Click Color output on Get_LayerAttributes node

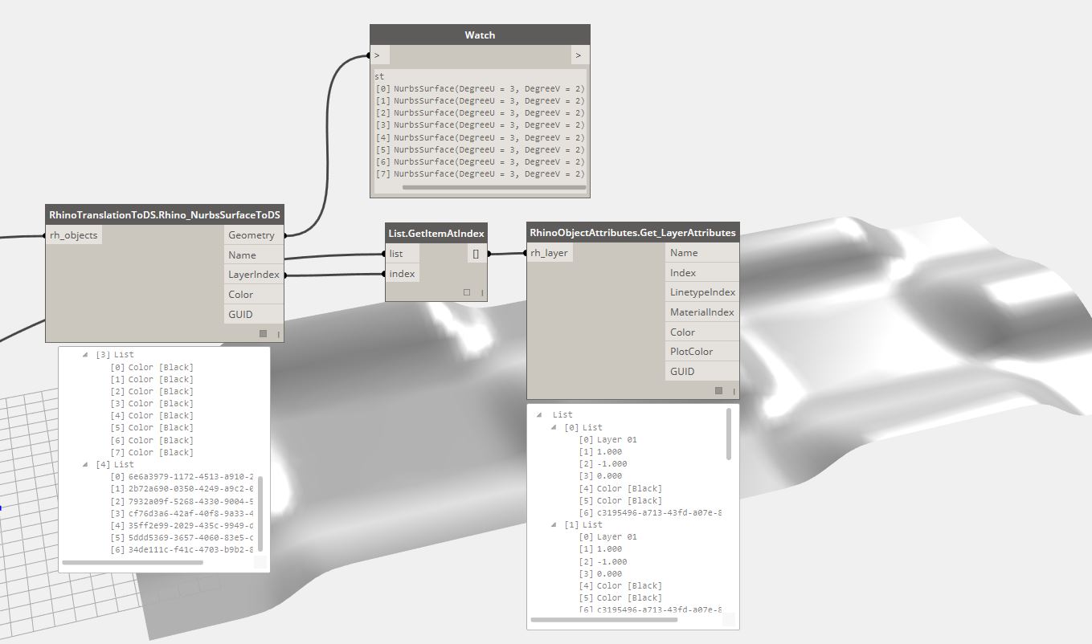(x=701, y=332)
